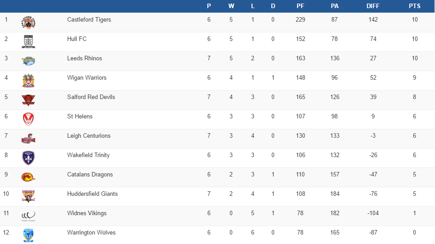This screenshot has height=244, width=435.
Task: Select the Huddersfield Giants badge
Action: (28, 196)
